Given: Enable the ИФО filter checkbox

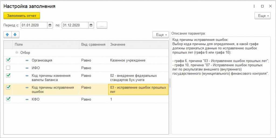Looking at the screenshot, I should coord(8,68).
